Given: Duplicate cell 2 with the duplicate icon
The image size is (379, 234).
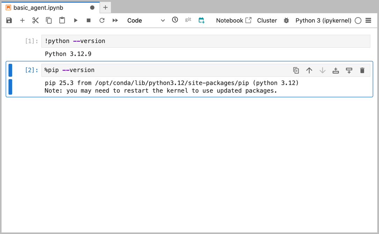Looking at the screenshot, I should click(x=296, y=70).
